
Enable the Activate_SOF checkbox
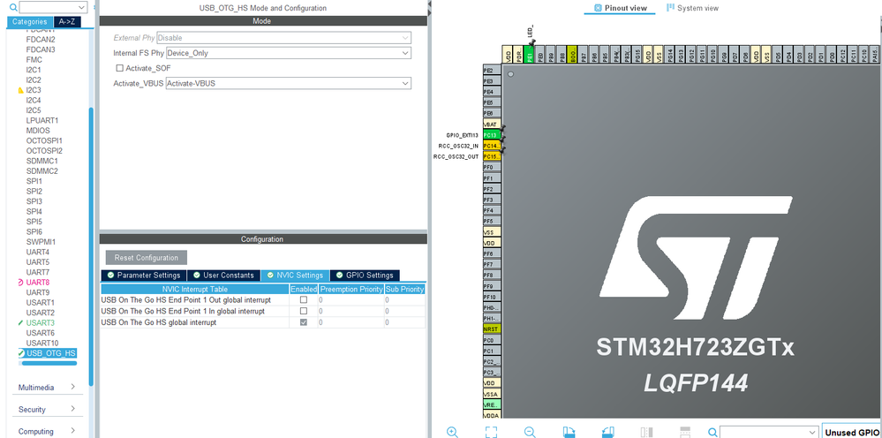(119, 68)
